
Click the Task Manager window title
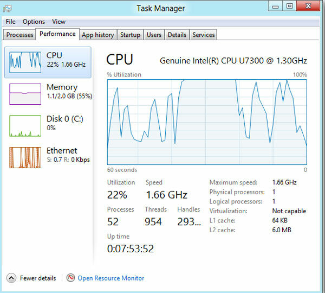pyautogui.click(x=161, y=9)
